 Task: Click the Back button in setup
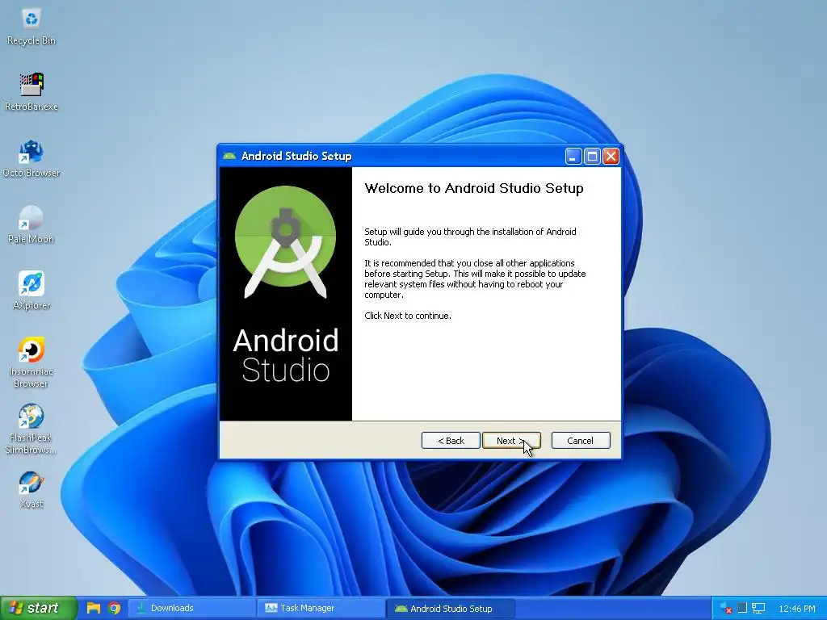click(x=451, y=440)
